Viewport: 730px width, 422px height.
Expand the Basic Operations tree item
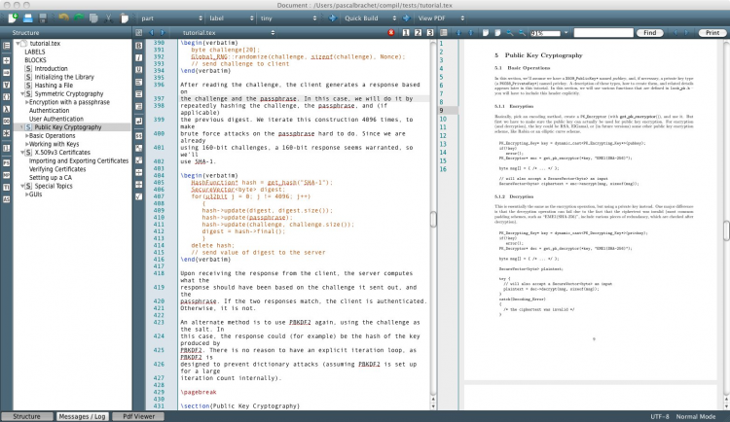25,135
